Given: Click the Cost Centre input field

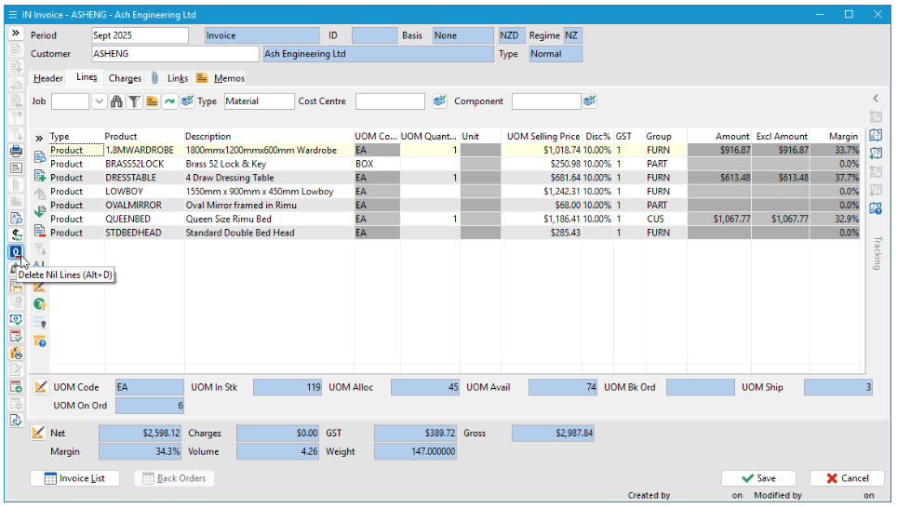Looking at the screenshot, I should (x=390, y=101).
